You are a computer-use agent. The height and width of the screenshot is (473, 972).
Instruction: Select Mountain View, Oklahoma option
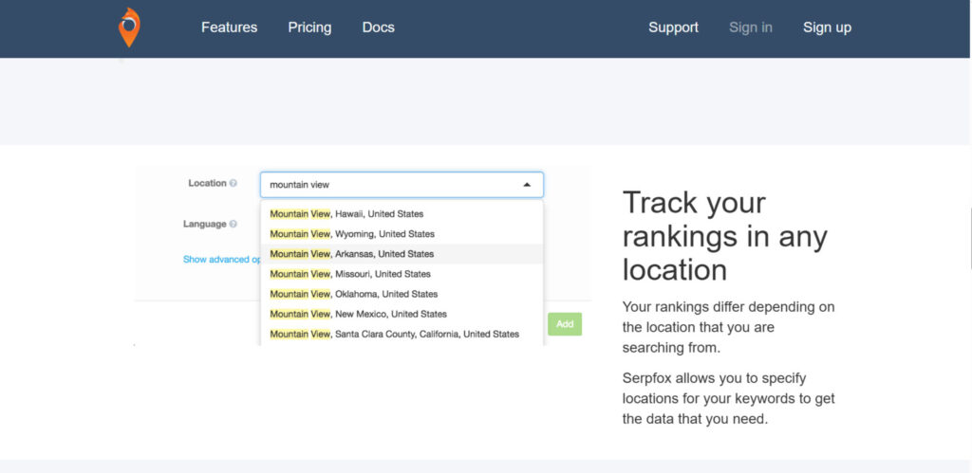(354, 294)
